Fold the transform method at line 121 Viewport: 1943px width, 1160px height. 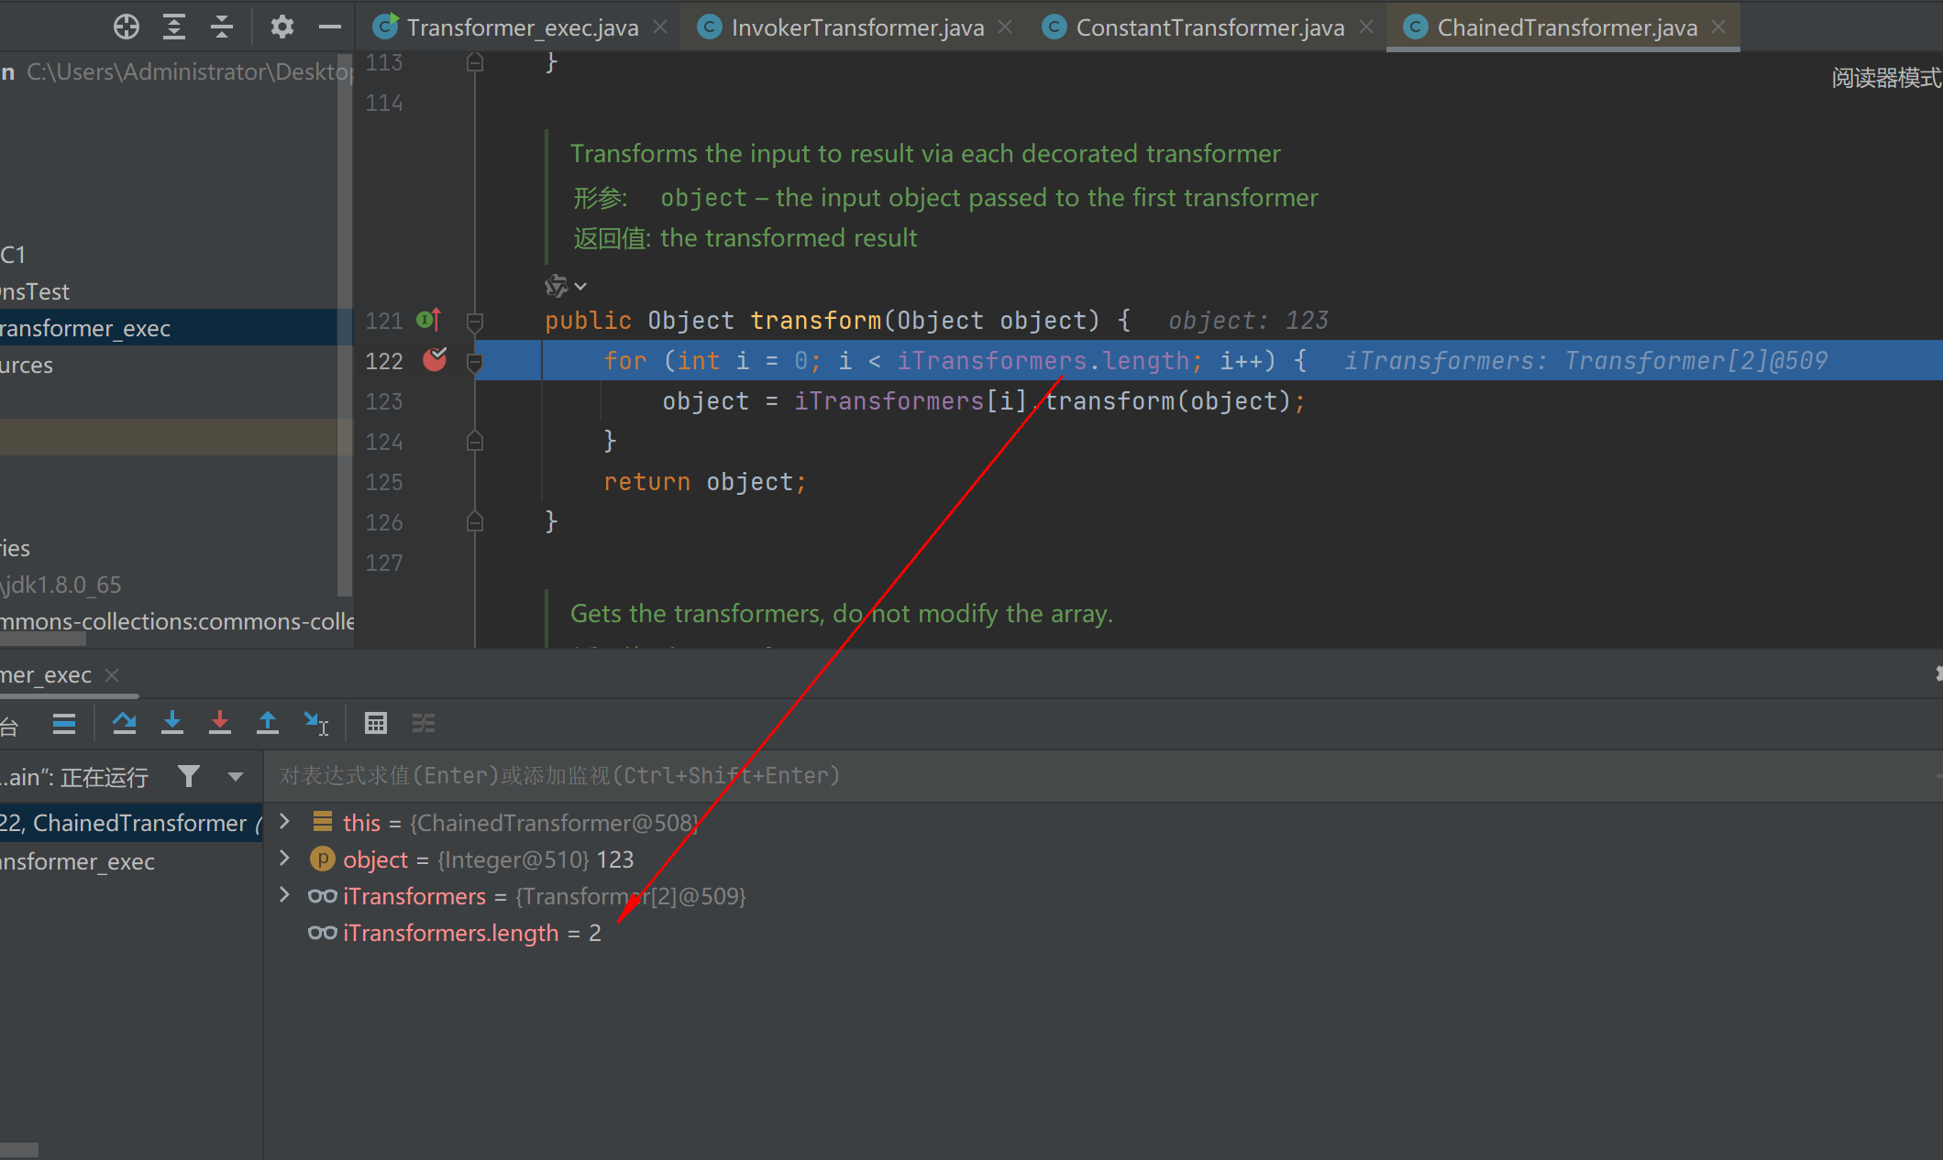(x=475, y=321)
